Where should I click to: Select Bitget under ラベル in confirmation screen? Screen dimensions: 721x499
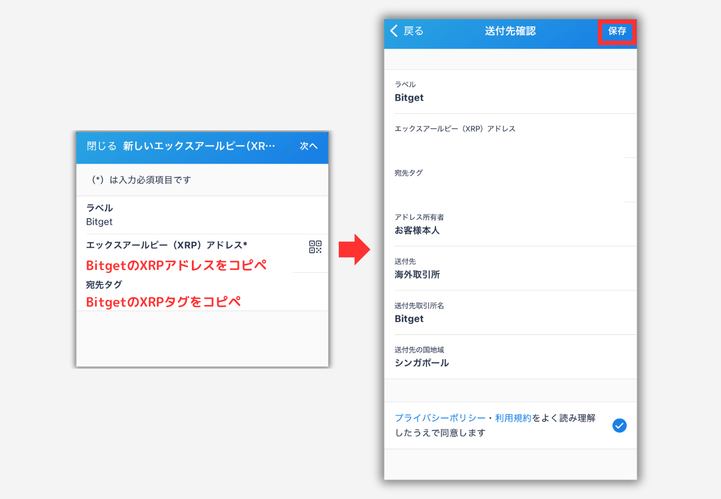(409, 98)
